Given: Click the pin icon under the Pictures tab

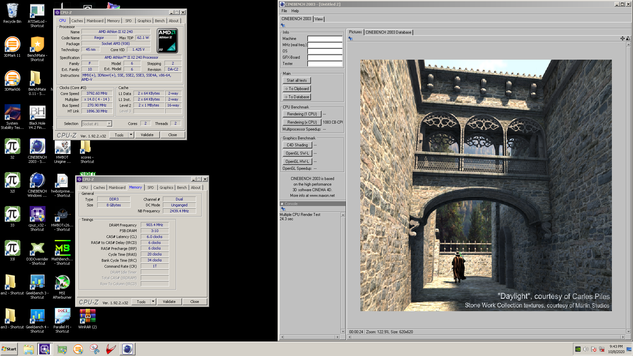Looking at the screenshot, I should [350, 39].
